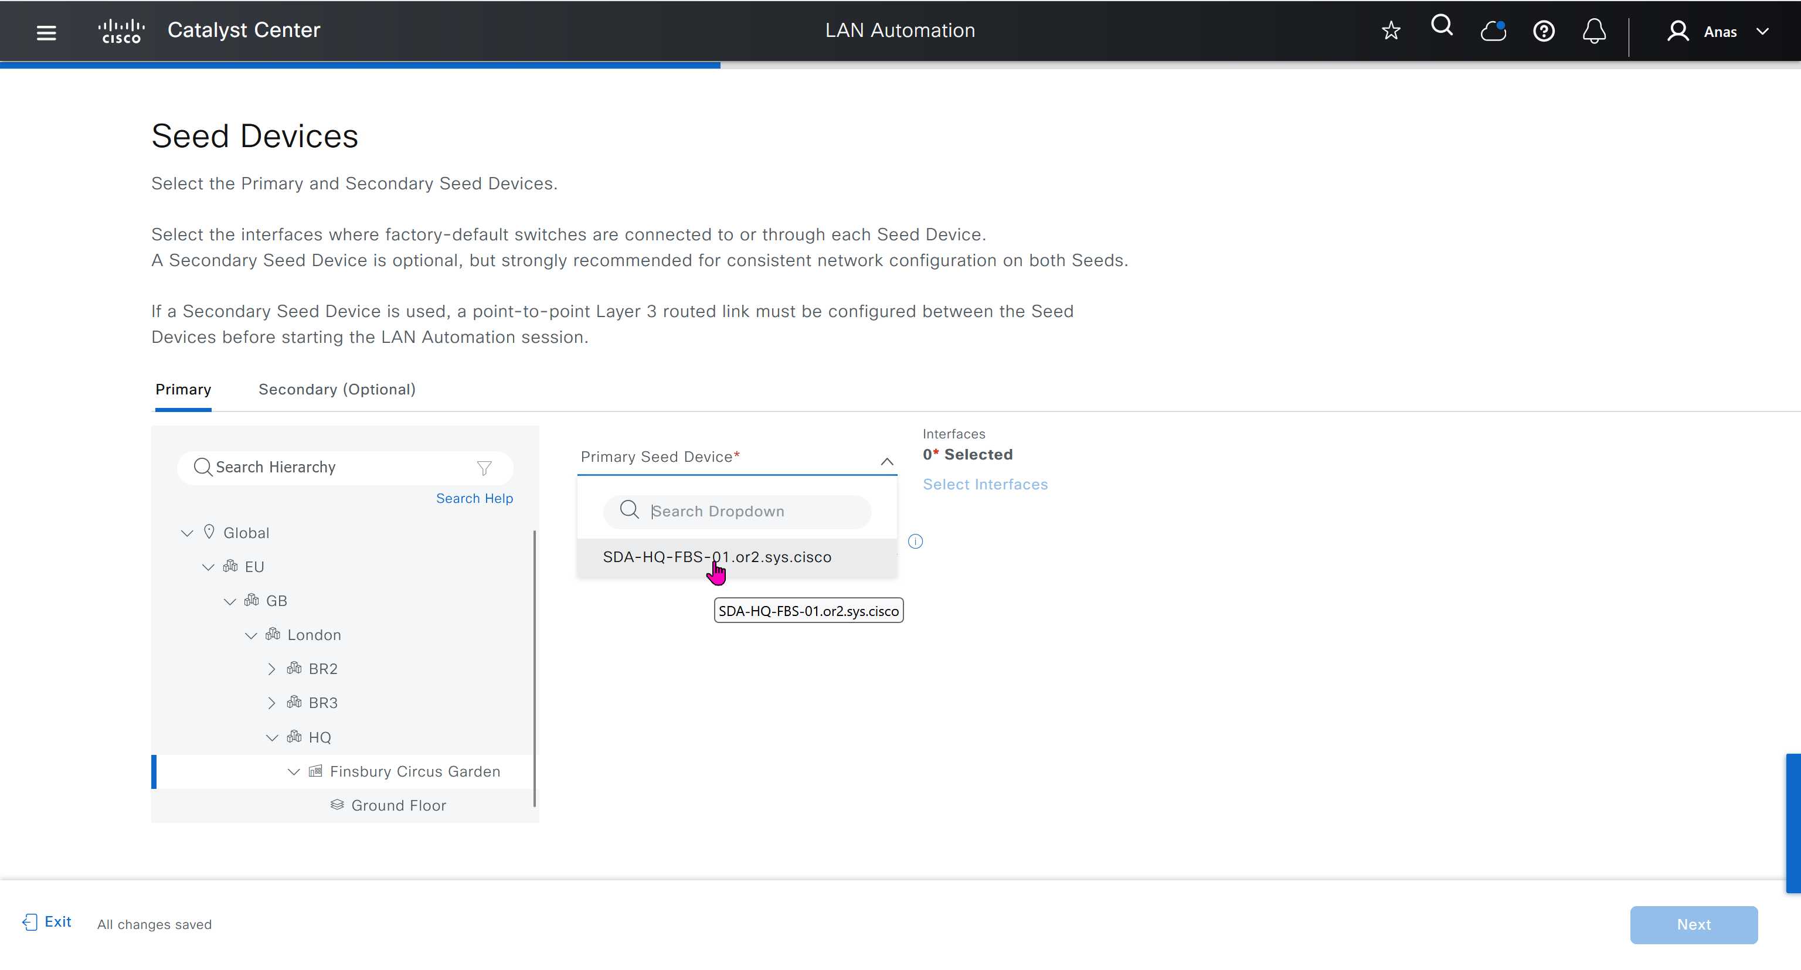Click the Next button
Screen dimensions: 1801x970
click(x=1693, y=924)
